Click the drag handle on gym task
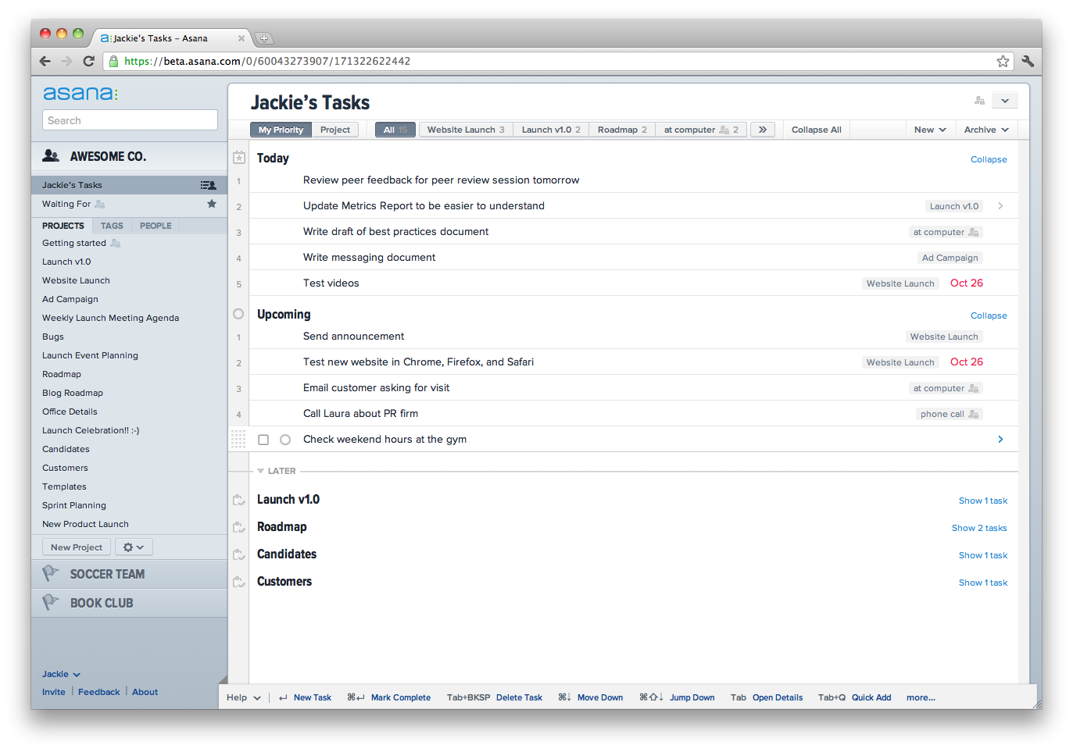 (238, 440)
